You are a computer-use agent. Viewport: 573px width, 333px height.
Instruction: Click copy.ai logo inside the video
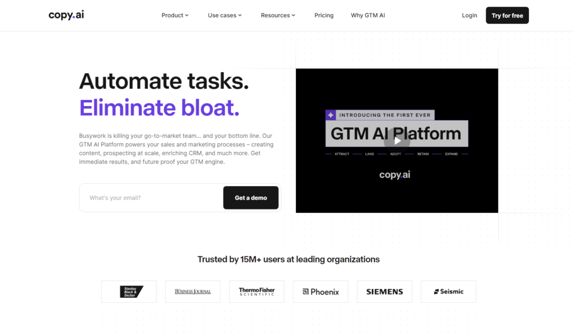click(394, 175)
